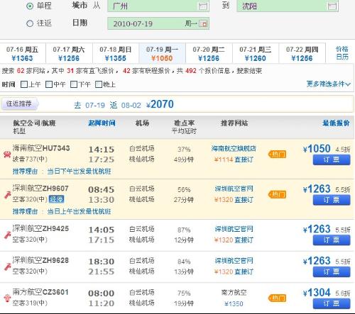Click 热门 hot badge on CZ3601 row

[x=277, y=298]
